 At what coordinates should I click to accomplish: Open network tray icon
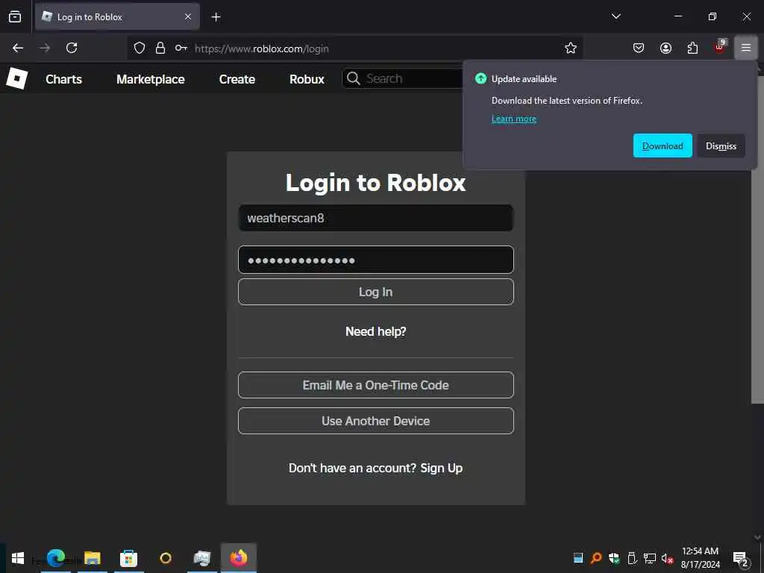pyautogui.click(x=650, y=558)
